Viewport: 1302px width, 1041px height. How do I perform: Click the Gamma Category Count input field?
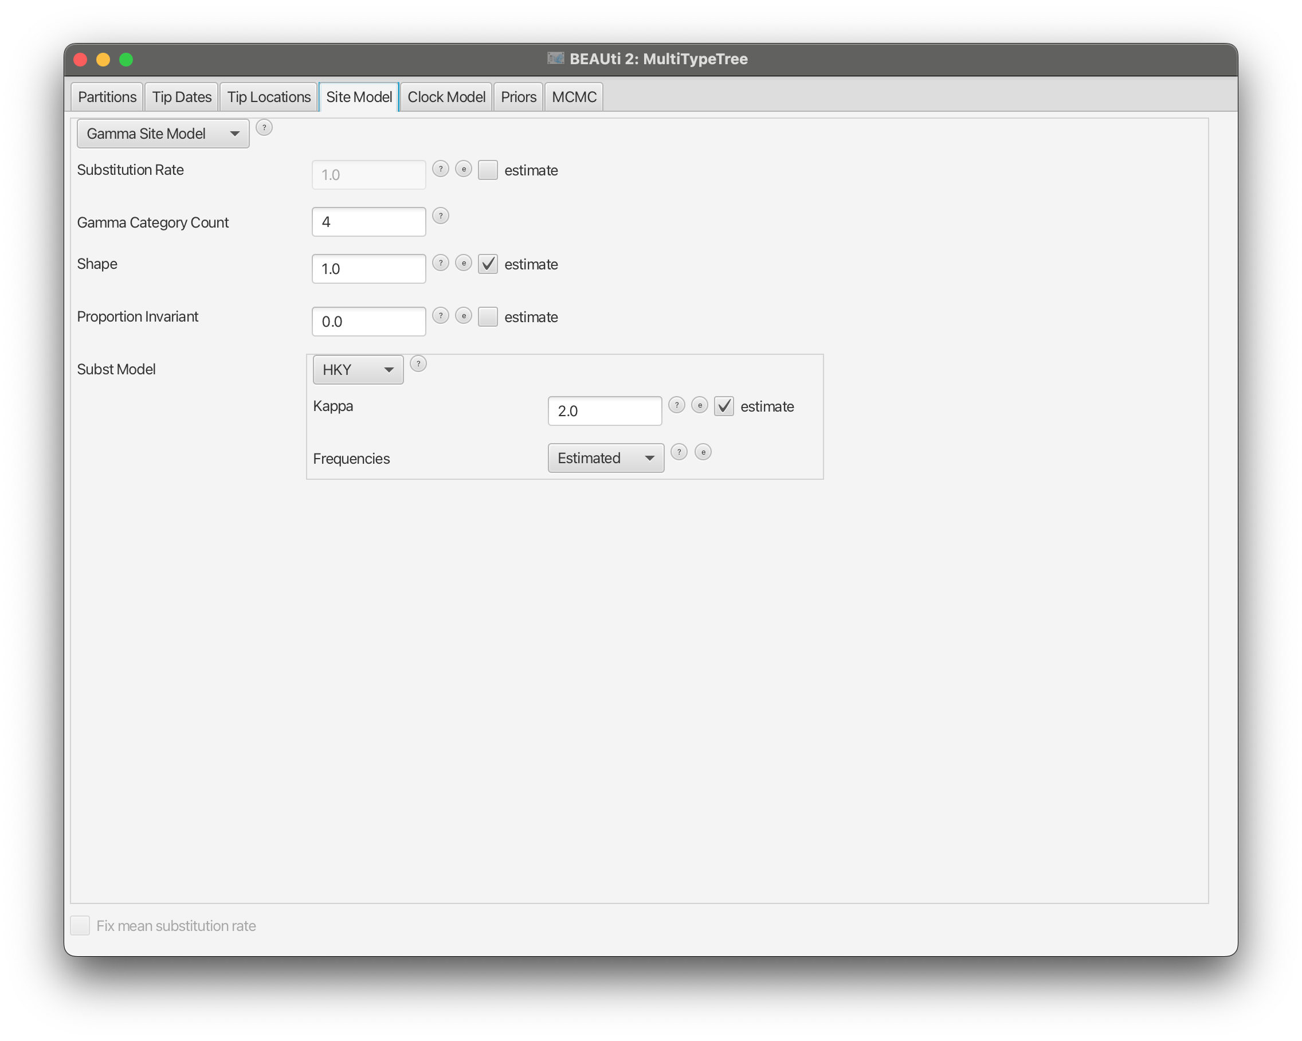pyautogui.click(x=368, y=222)
